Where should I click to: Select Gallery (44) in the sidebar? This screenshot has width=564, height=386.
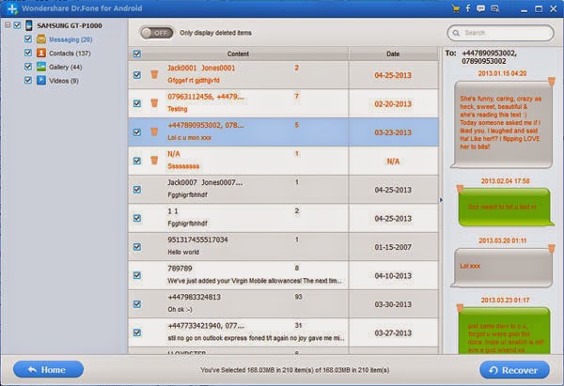(x=66, y=67)
